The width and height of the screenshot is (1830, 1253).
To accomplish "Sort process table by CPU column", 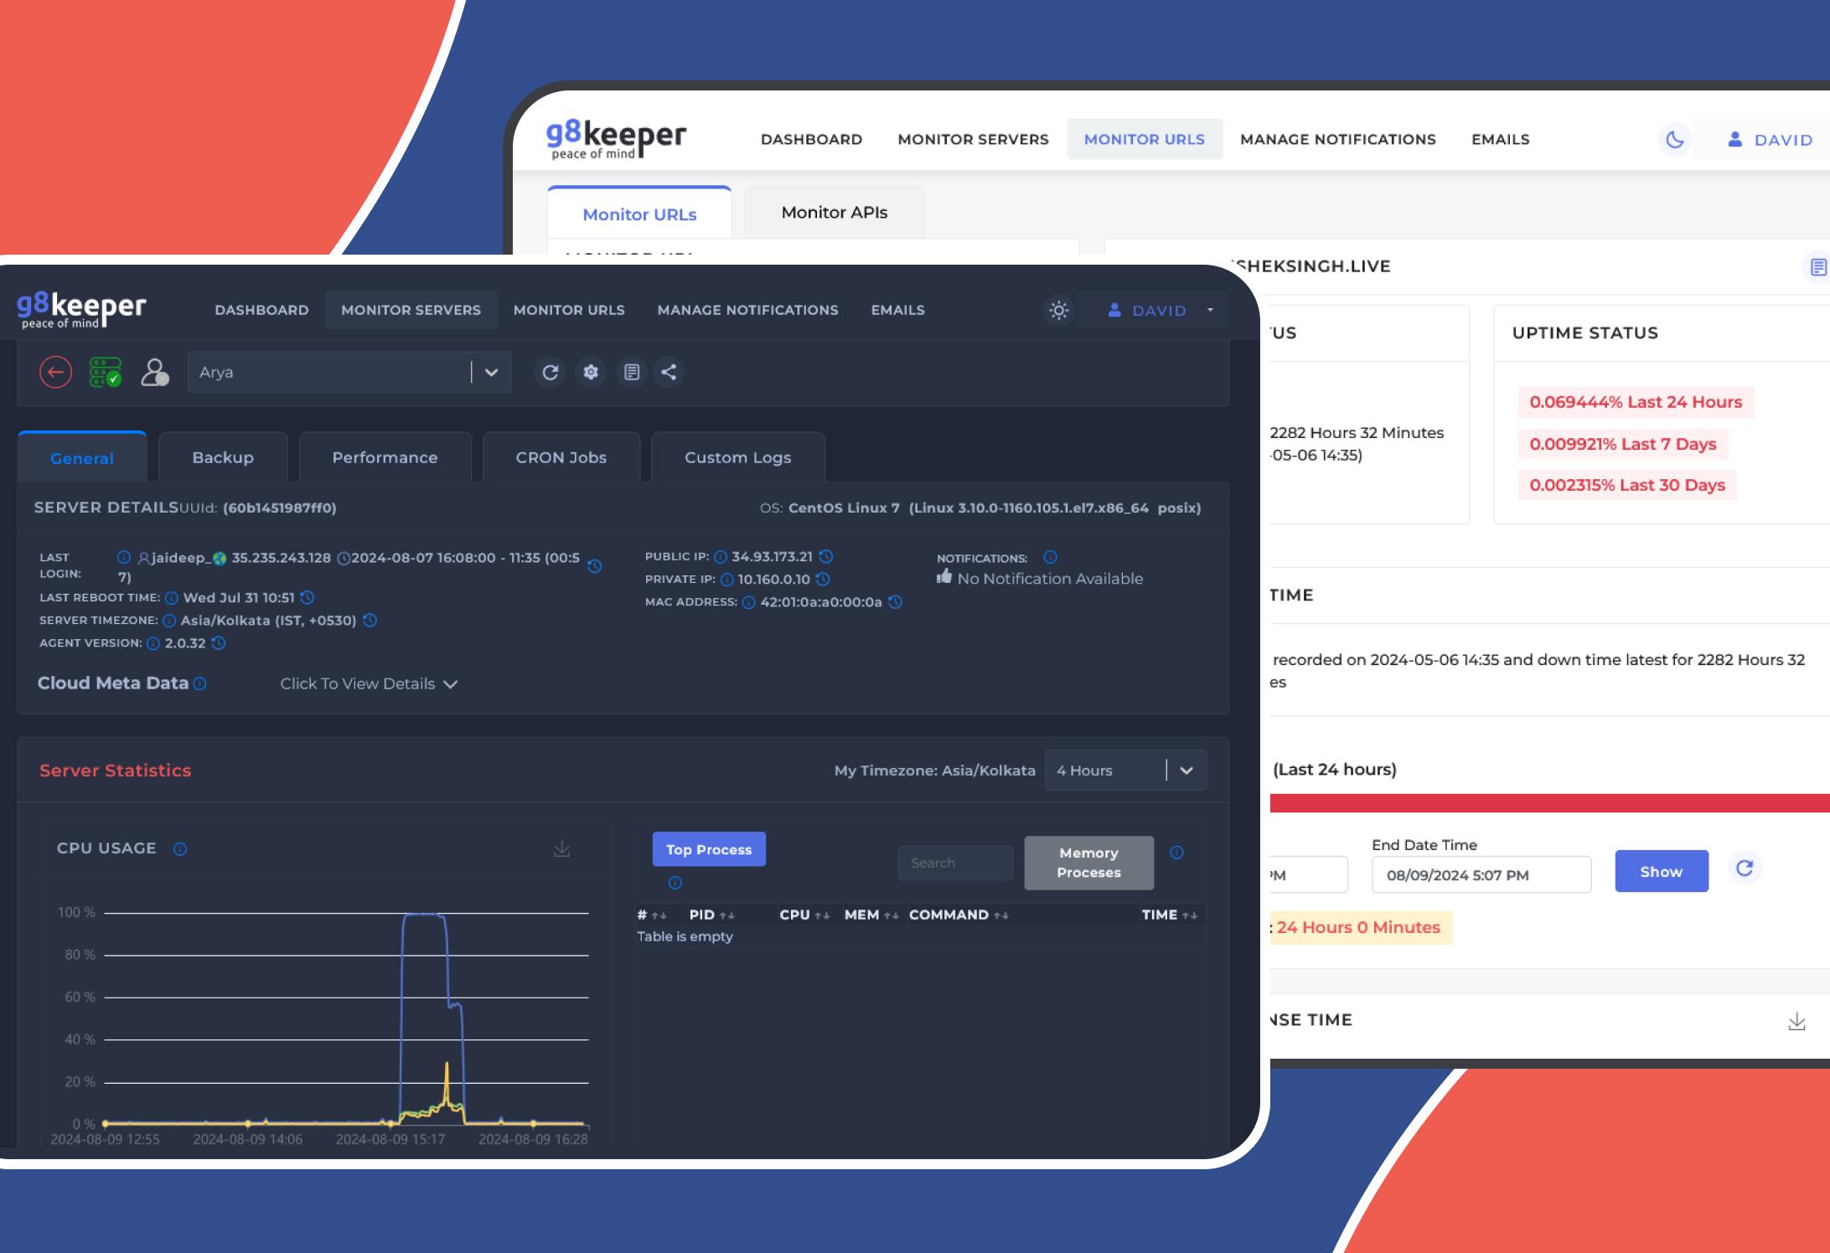I will (x=804, y=915).
